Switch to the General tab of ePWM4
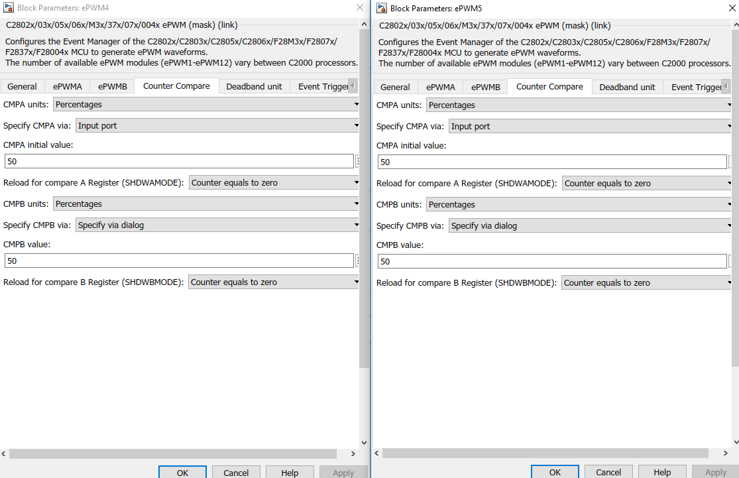 click(23, 86)
